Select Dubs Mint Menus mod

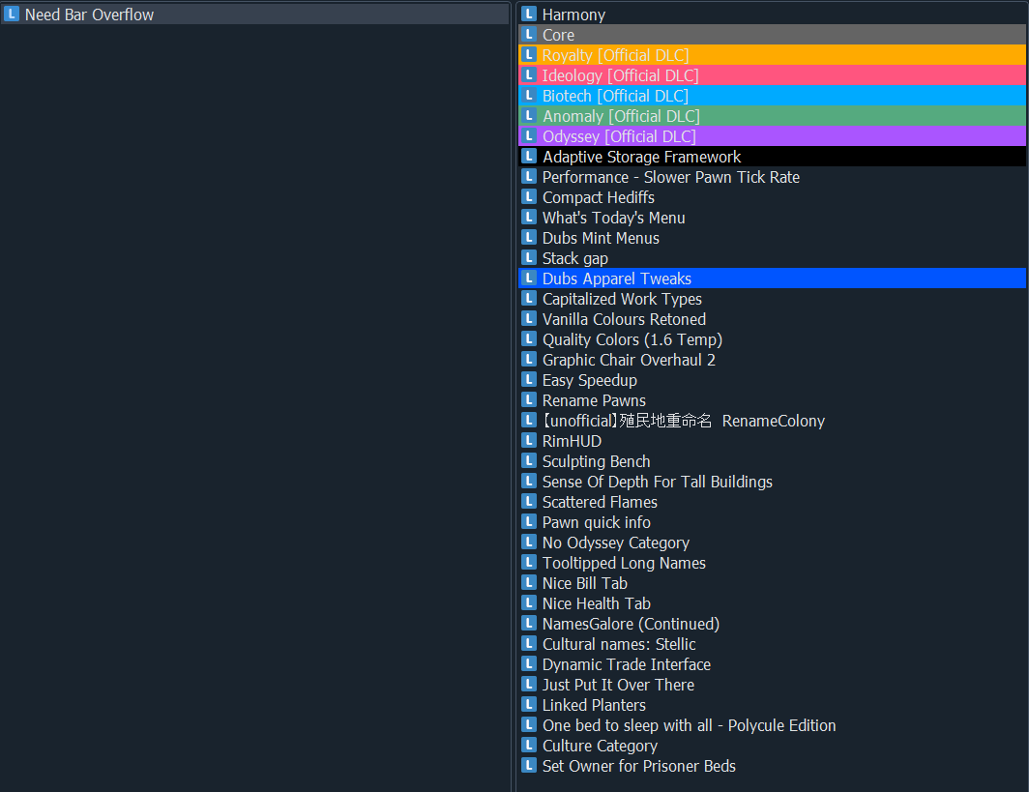pos(773,238)
